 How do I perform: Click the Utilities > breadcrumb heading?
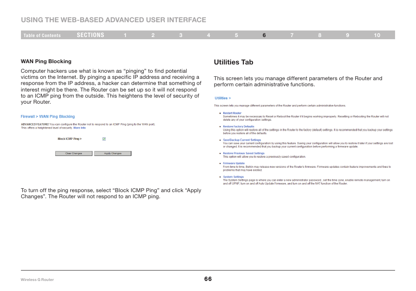tap(222, 98)
